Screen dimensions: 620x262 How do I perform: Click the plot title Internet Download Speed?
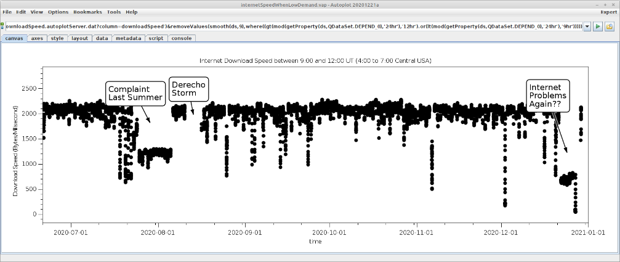(315, 61)
